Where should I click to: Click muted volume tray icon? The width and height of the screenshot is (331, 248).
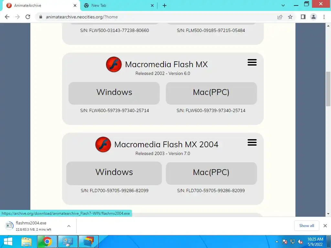(x=300, y=242)
